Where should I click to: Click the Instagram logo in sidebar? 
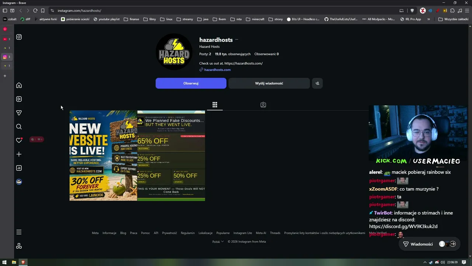click(19, 37)
